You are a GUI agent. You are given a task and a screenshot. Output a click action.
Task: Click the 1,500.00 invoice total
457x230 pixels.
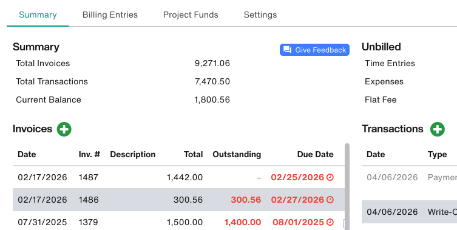[x=184, y=222]
